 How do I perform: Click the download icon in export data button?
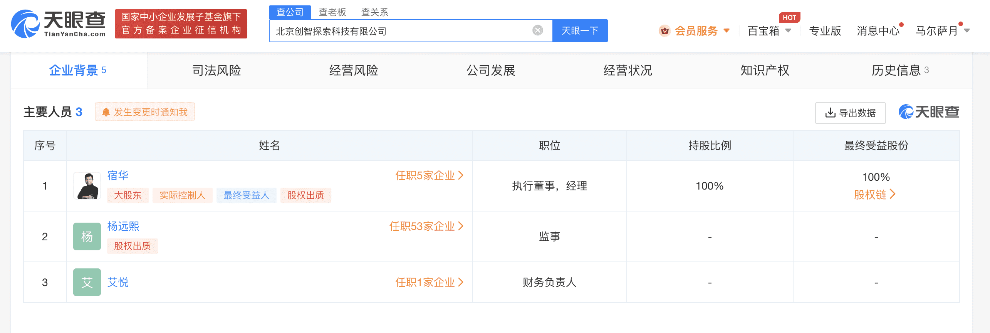[830, 113]
